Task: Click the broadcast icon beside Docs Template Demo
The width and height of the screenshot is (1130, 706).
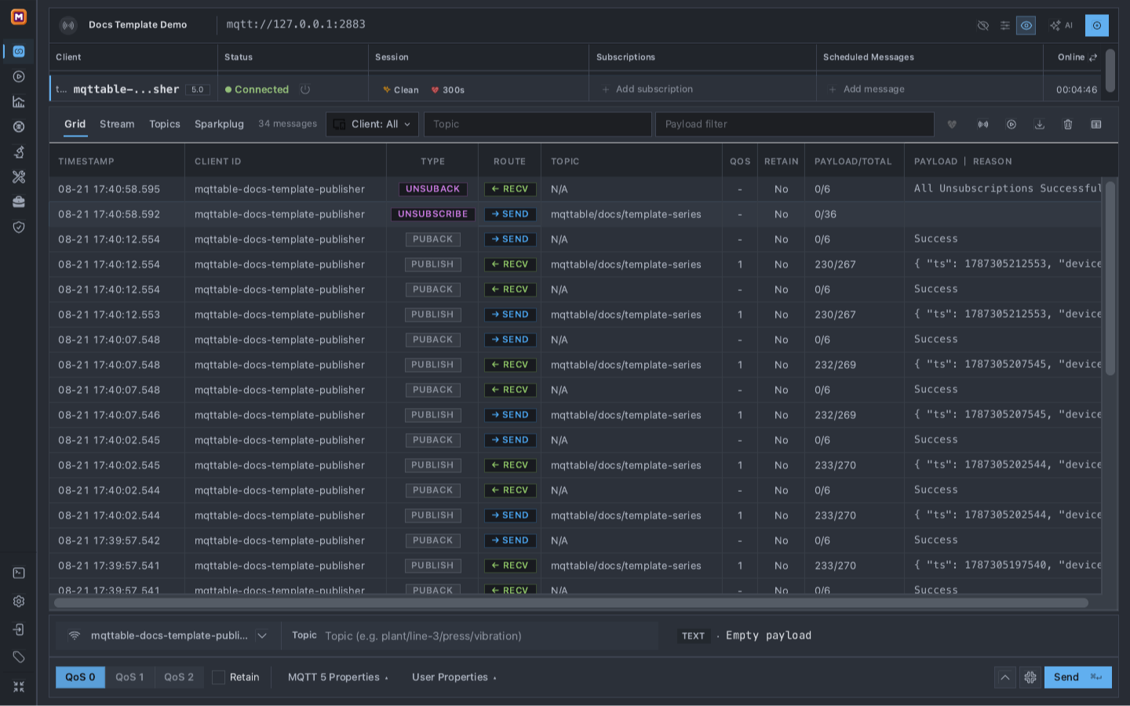Action: [69, 25]
